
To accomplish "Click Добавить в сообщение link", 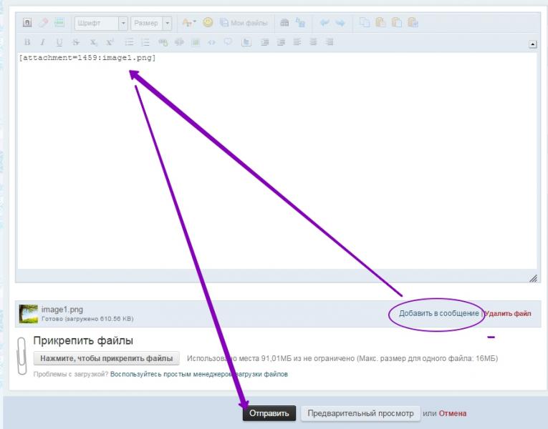I will pyautogui.click(x=438, y=313).
